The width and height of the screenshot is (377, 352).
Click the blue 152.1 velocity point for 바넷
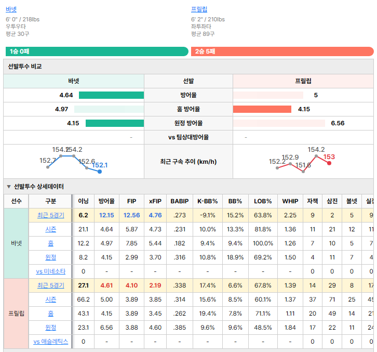click(x=100, y=172)
